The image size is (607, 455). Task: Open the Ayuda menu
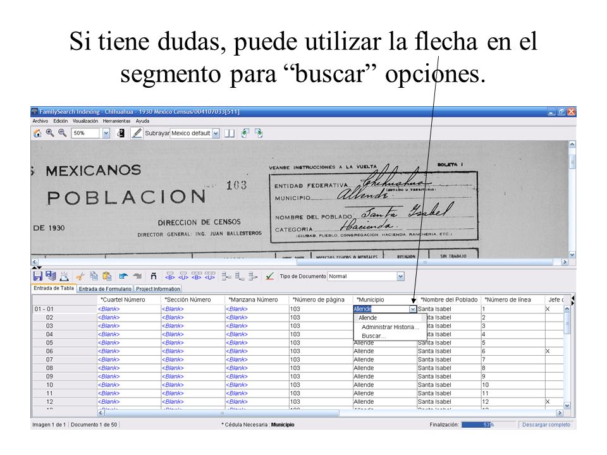(142, 121)
